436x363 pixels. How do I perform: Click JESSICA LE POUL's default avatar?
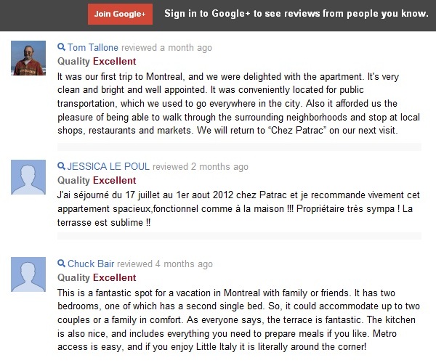pyautogui.click(x=28, y=177)
